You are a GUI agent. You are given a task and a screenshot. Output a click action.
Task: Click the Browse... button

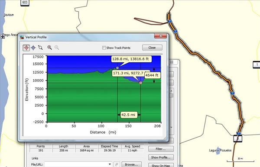click(131, 164)
